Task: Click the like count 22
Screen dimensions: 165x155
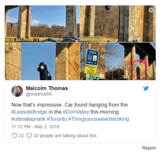Action: point(21,136)
